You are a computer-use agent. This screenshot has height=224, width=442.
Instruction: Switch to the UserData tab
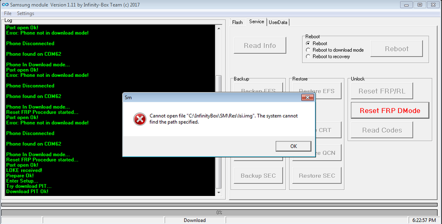click(278, 22)
